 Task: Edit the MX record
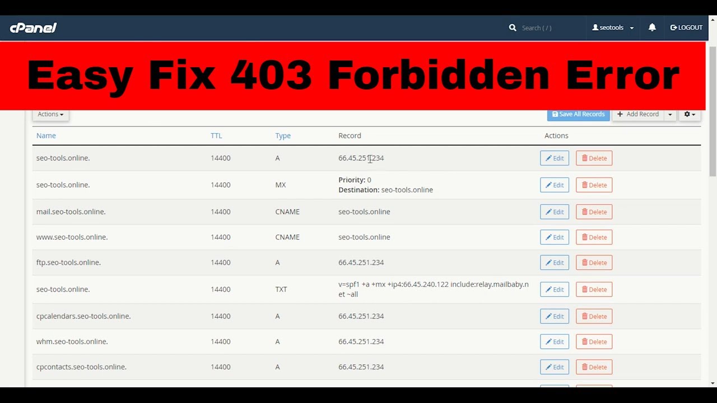[x=555, y=185]
